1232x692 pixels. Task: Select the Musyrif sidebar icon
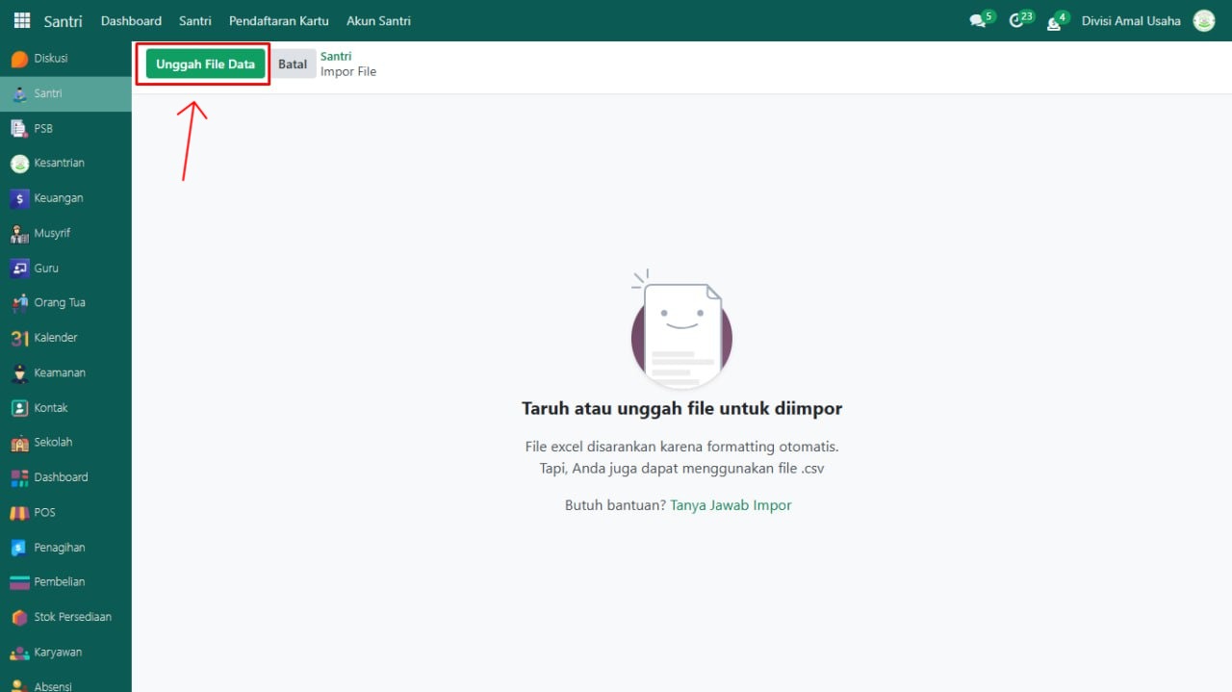pyautogui.click(x=19, y=233)
